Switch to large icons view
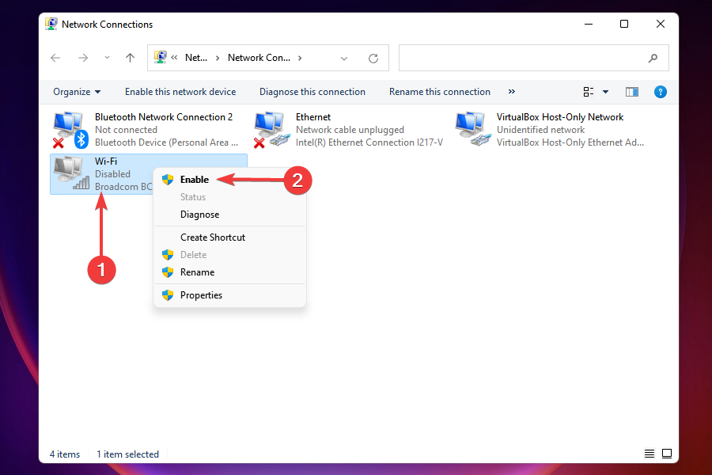This screenshot has width=712, height=475. [x=667, y=454]
